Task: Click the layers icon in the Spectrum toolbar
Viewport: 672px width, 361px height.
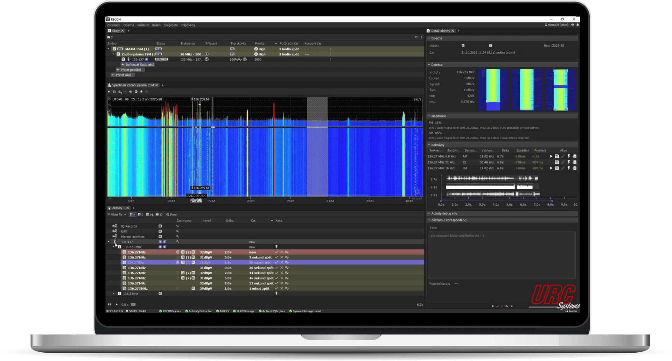Action: pyautogui.click(x=141, y=92)
